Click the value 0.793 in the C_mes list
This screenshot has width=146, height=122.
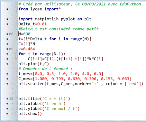(57, 79)
